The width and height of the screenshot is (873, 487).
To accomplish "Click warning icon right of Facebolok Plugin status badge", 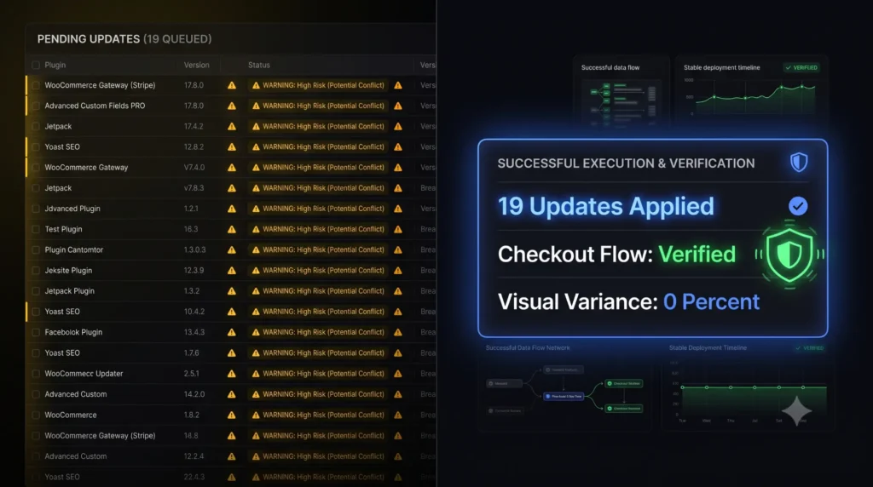I will 398,332.
